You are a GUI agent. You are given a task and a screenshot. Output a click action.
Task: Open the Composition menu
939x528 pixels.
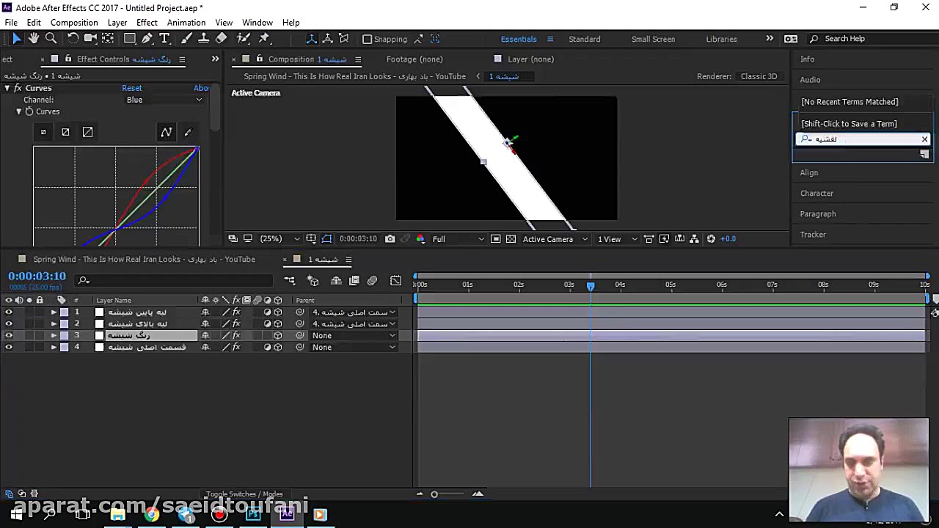click(x=74, y=23)
